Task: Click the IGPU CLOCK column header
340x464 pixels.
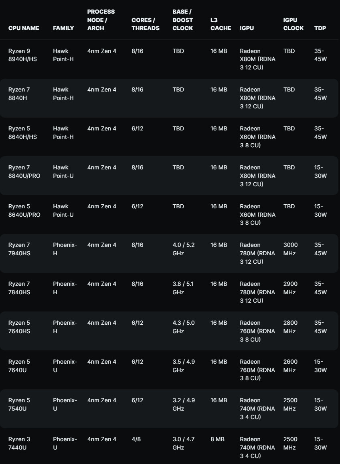Action: point(293,24)
